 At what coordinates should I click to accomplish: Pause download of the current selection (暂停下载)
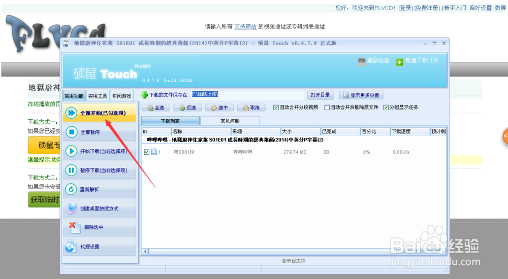[x=100, y=170]
